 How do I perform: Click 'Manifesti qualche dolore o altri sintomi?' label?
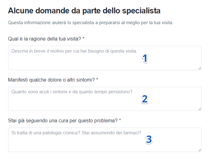pyautogui.click(x=51, y=80)
